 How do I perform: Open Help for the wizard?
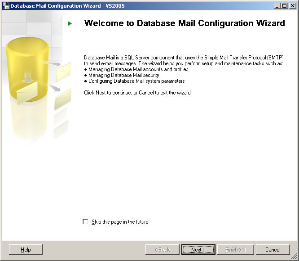26,250
